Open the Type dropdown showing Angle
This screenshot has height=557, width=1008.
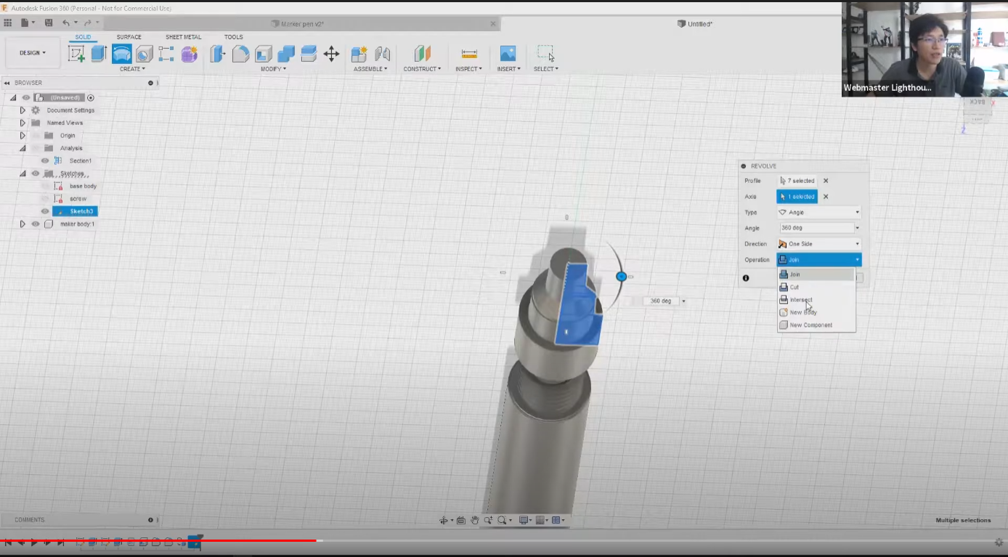coord(819,213)
